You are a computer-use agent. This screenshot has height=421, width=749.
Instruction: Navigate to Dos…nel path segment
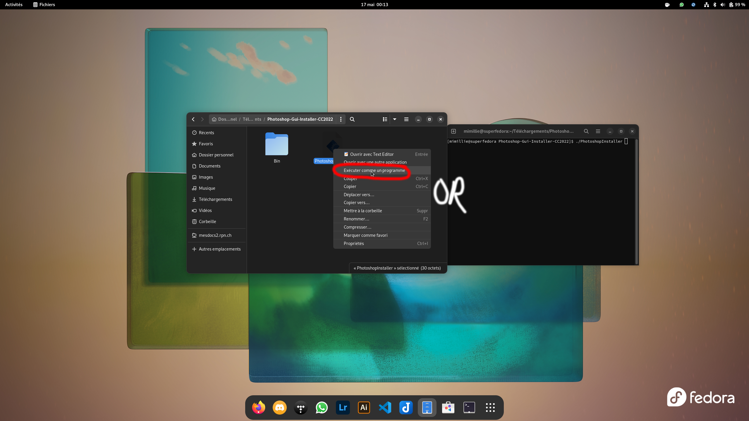coord(224,119)
